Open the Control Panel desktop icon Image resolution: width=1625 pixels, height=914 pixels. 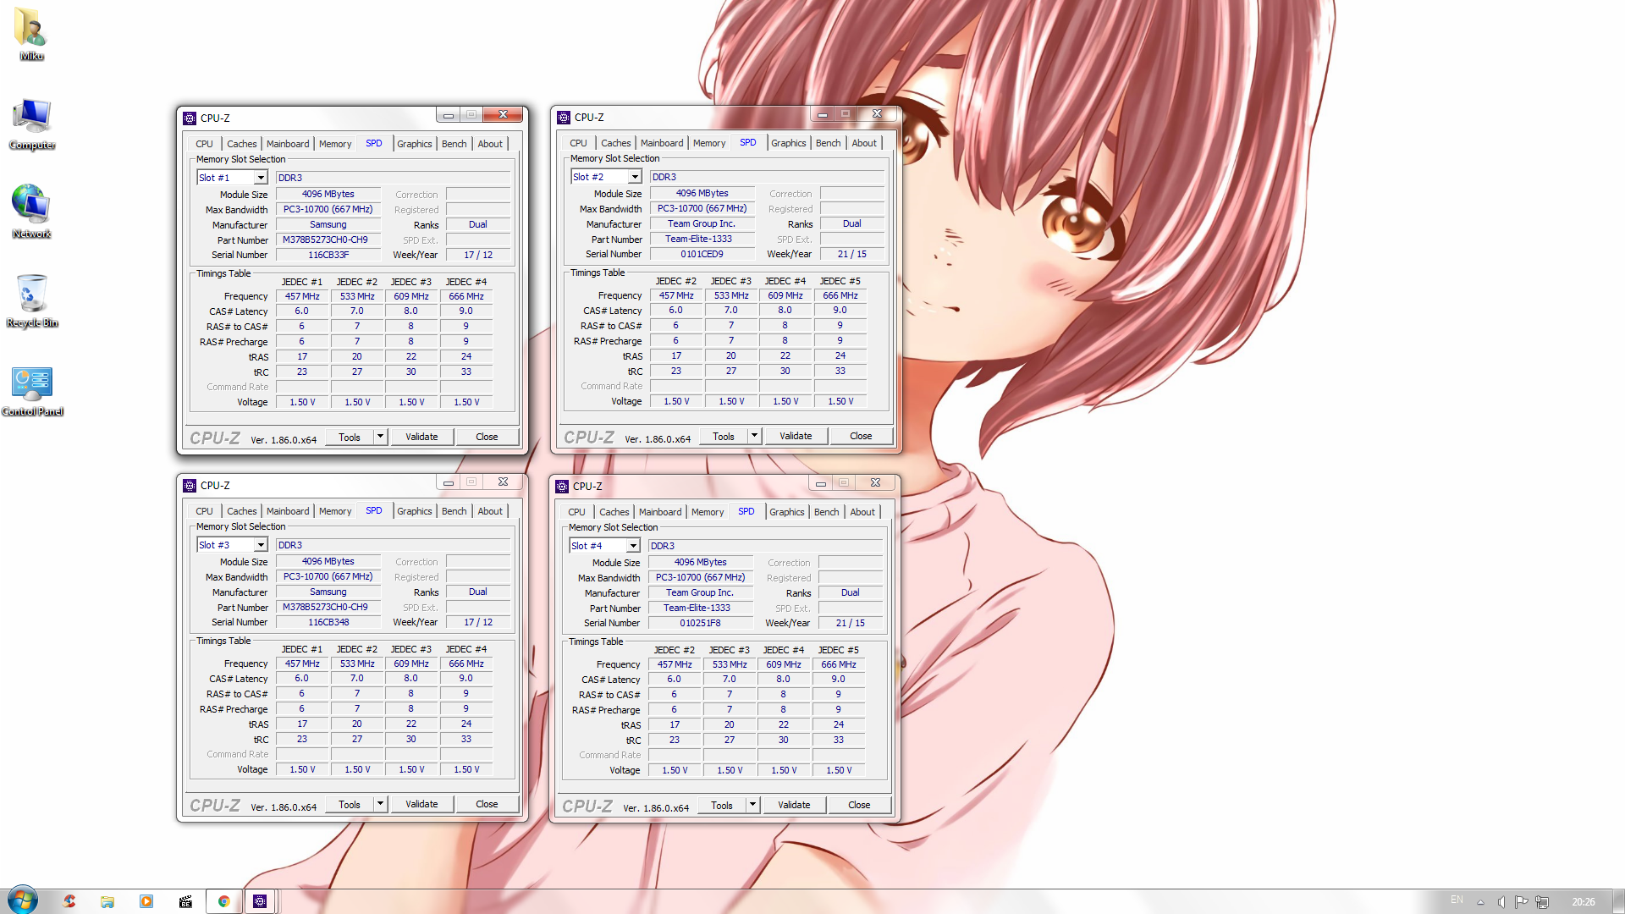click(x=32, y=389)
